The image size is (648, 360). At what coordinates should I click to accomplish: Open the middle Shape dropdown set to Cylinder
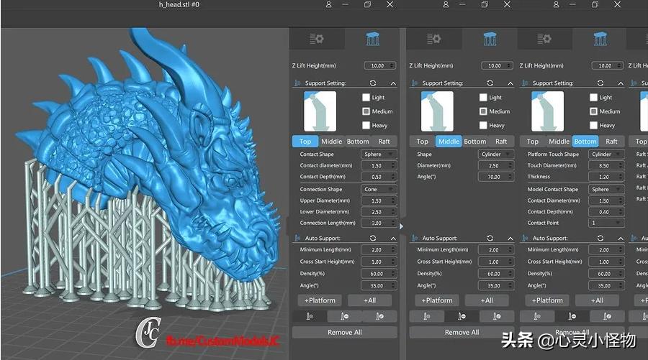pyautogui.click(x=496, y=154)
